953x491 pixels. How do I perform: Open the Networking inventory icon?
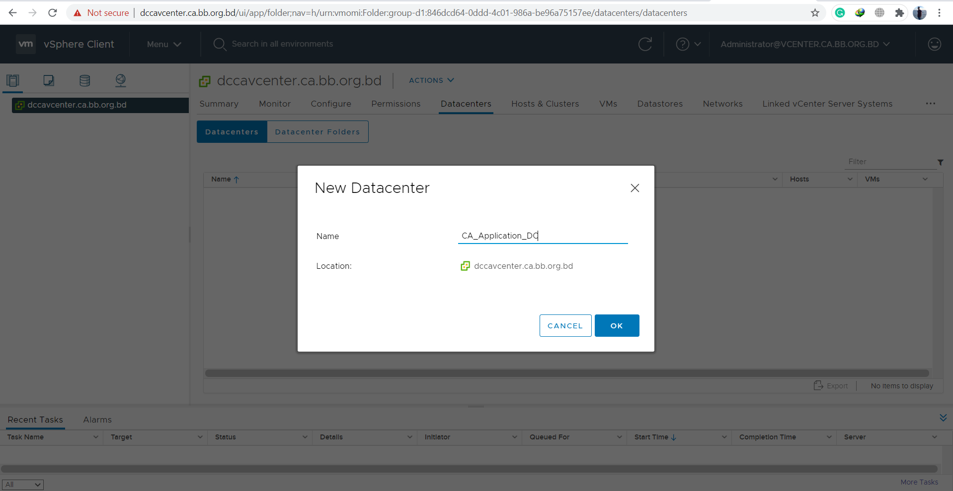click(121, 80)
